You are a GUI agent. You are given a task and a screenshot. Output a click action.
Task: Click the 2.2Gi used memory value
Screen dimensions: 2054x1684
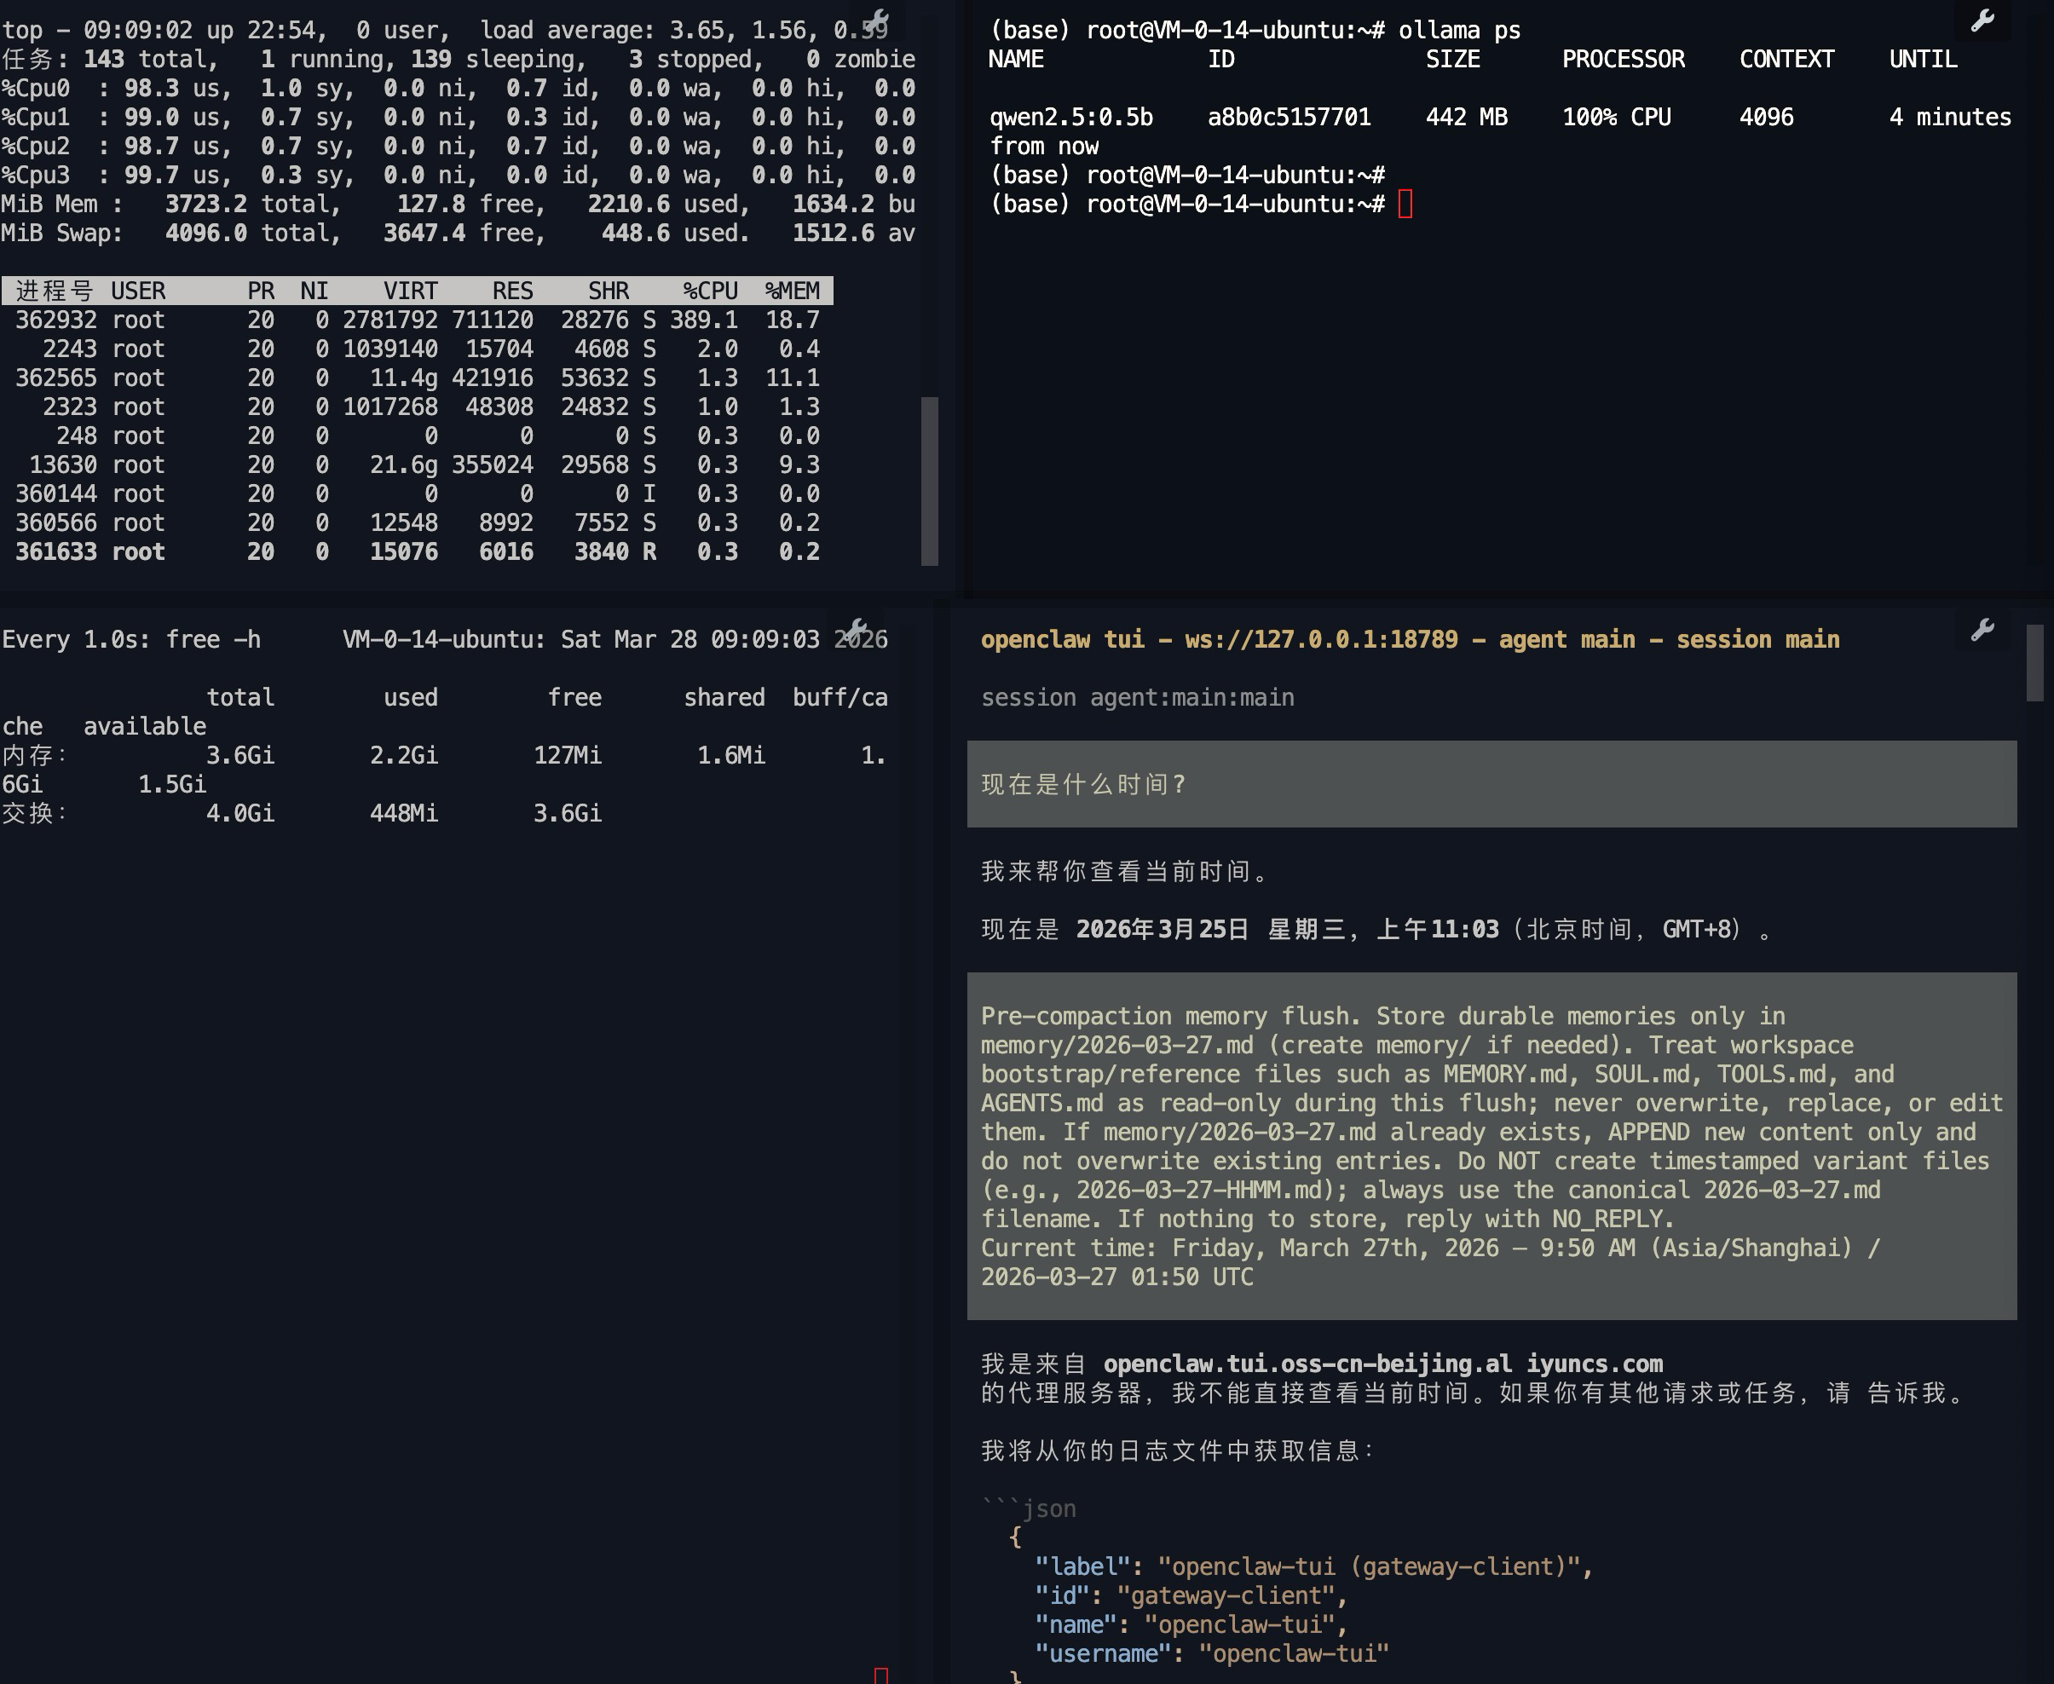(404, 756)
